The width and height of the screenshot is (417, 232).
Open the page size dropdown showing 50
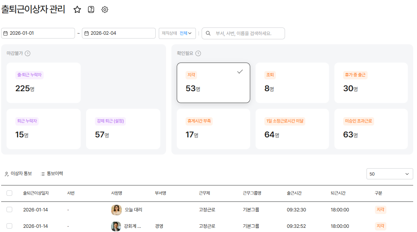[x=389, y=174]
